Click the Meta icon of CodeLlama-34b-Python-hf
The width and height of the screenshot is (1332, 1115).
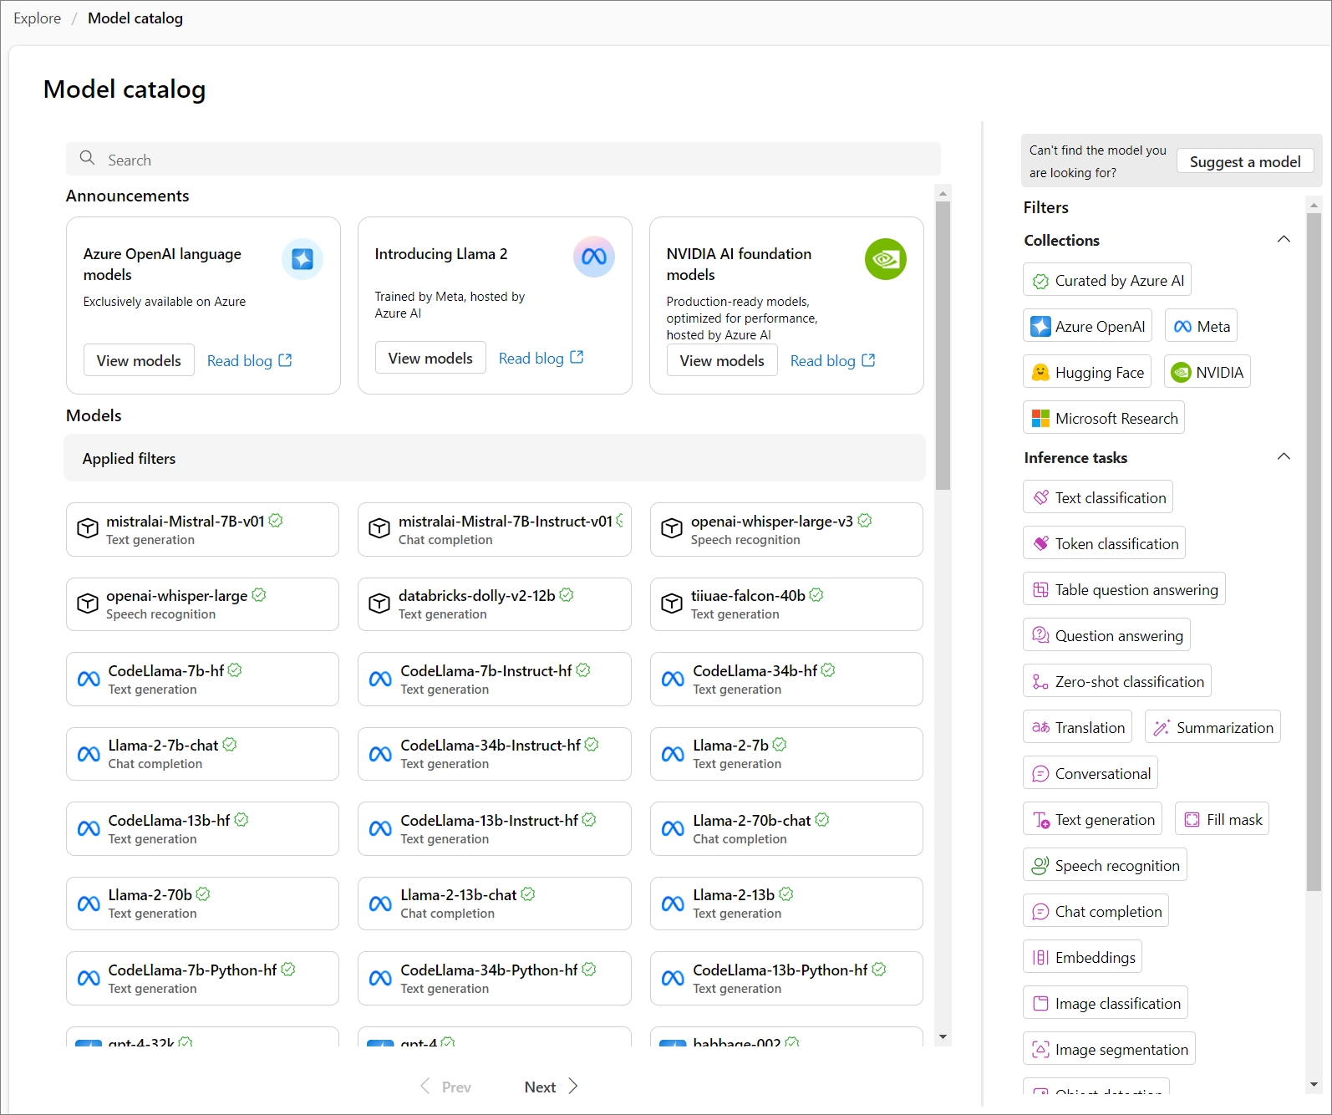coord(380,978)
